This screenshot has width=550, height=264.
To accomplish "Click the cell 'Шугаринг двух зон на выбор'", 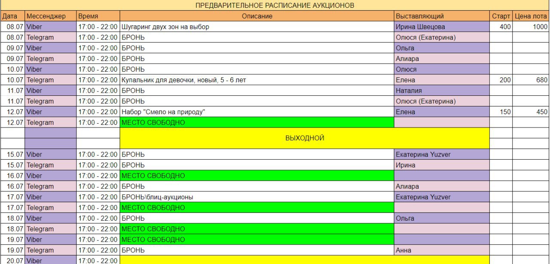I will (257, 27).
